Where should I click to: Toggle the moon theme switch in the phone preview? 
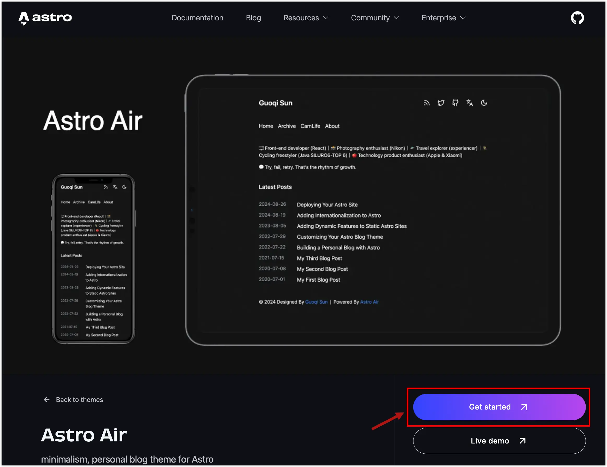pos(124,187)
